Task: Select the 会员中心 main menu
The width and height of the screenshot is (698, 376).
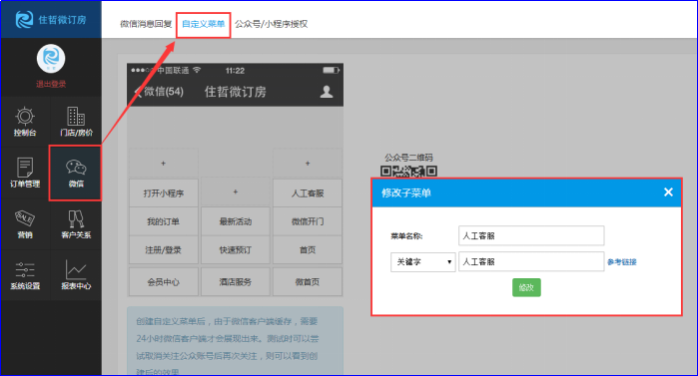Action: (164, 282)
